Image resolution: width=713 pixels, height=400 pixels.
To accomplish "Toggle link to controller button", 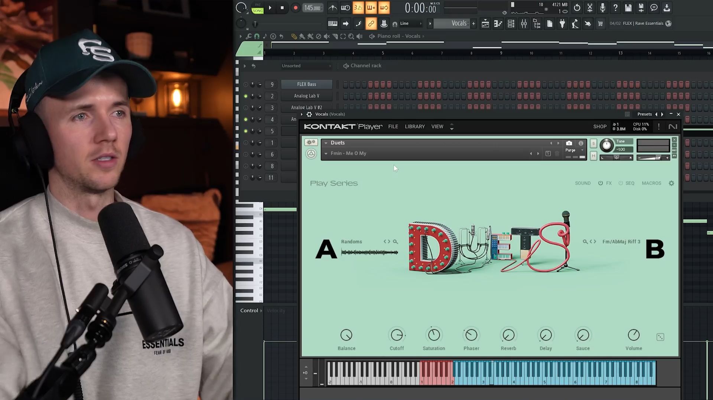I will 371,23.
